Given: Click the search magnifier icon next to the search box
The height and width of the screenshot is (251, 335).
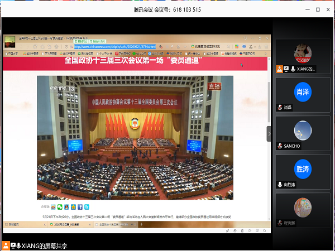Looking at the screenshot, I should coord(228,46).
